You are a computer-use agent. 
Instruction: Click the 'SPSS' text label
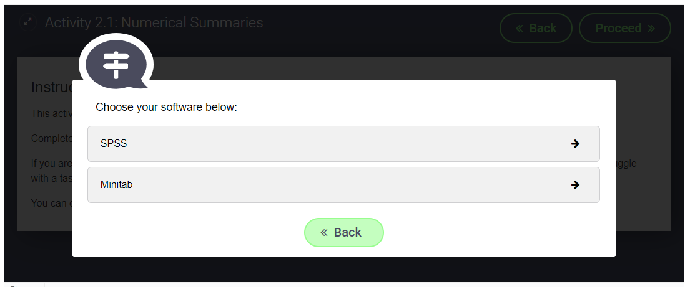click(x=114, y=144)
